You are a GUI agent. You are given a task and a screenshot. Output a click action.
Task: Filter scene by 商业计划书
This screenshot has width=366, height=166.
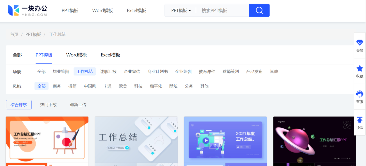point(158,72)
